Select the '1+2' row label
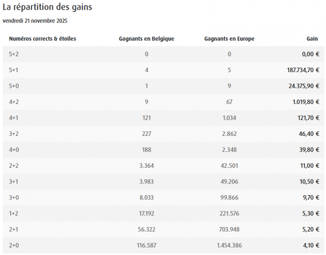Screen dimensions: 326x255 click(x=14, y=213)
